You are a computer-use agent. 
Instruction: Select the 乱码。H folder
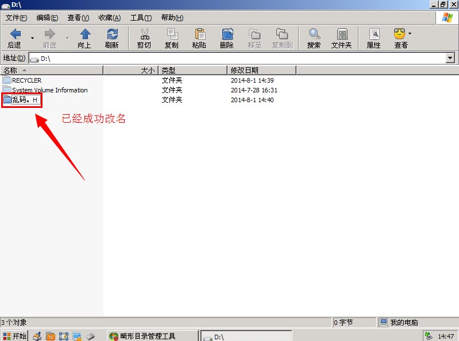coord(25,100)
